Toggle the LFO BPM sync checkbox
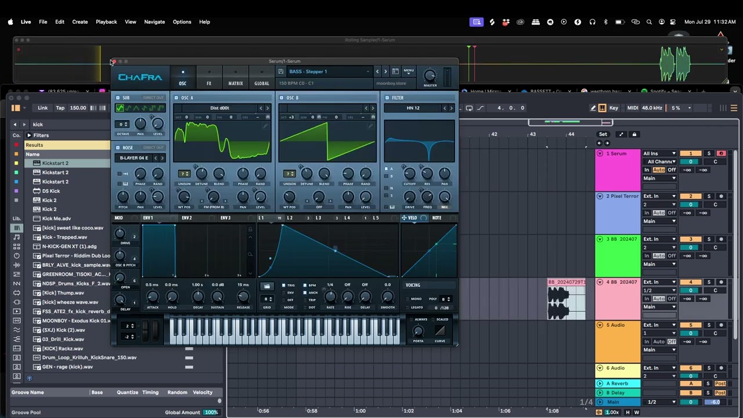The width and height of the screenshot is (743, 418). tap(305, 286)
